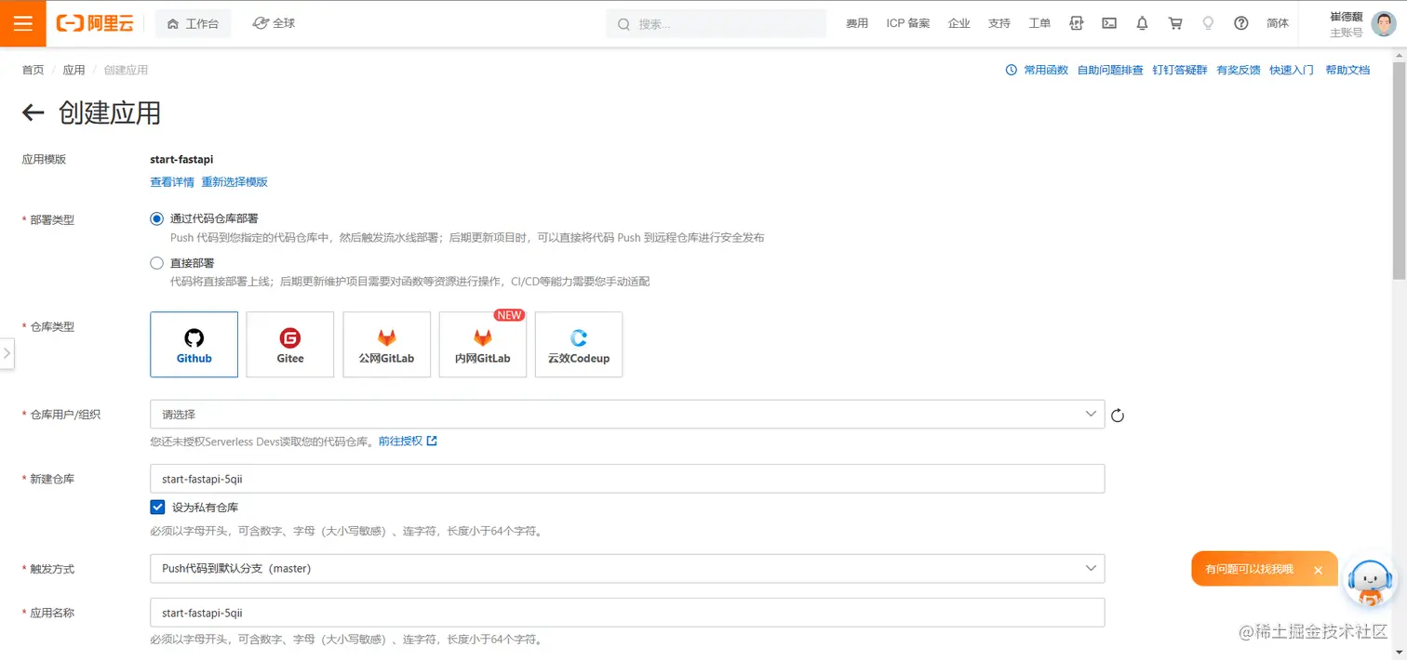
Task: Open 钉钉答疑群 link
Action: (1180, 70)
